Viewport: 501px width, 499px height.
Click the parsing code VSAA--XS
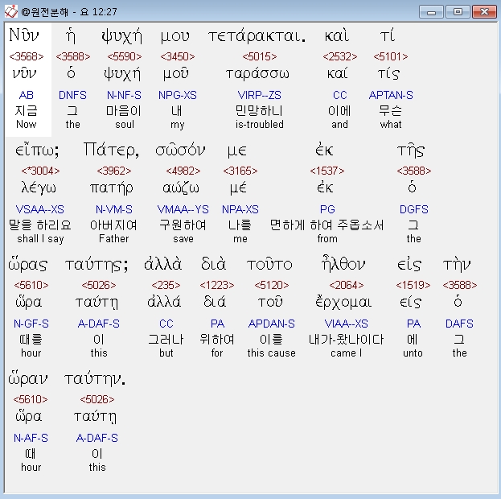click(x=40, y=209)
